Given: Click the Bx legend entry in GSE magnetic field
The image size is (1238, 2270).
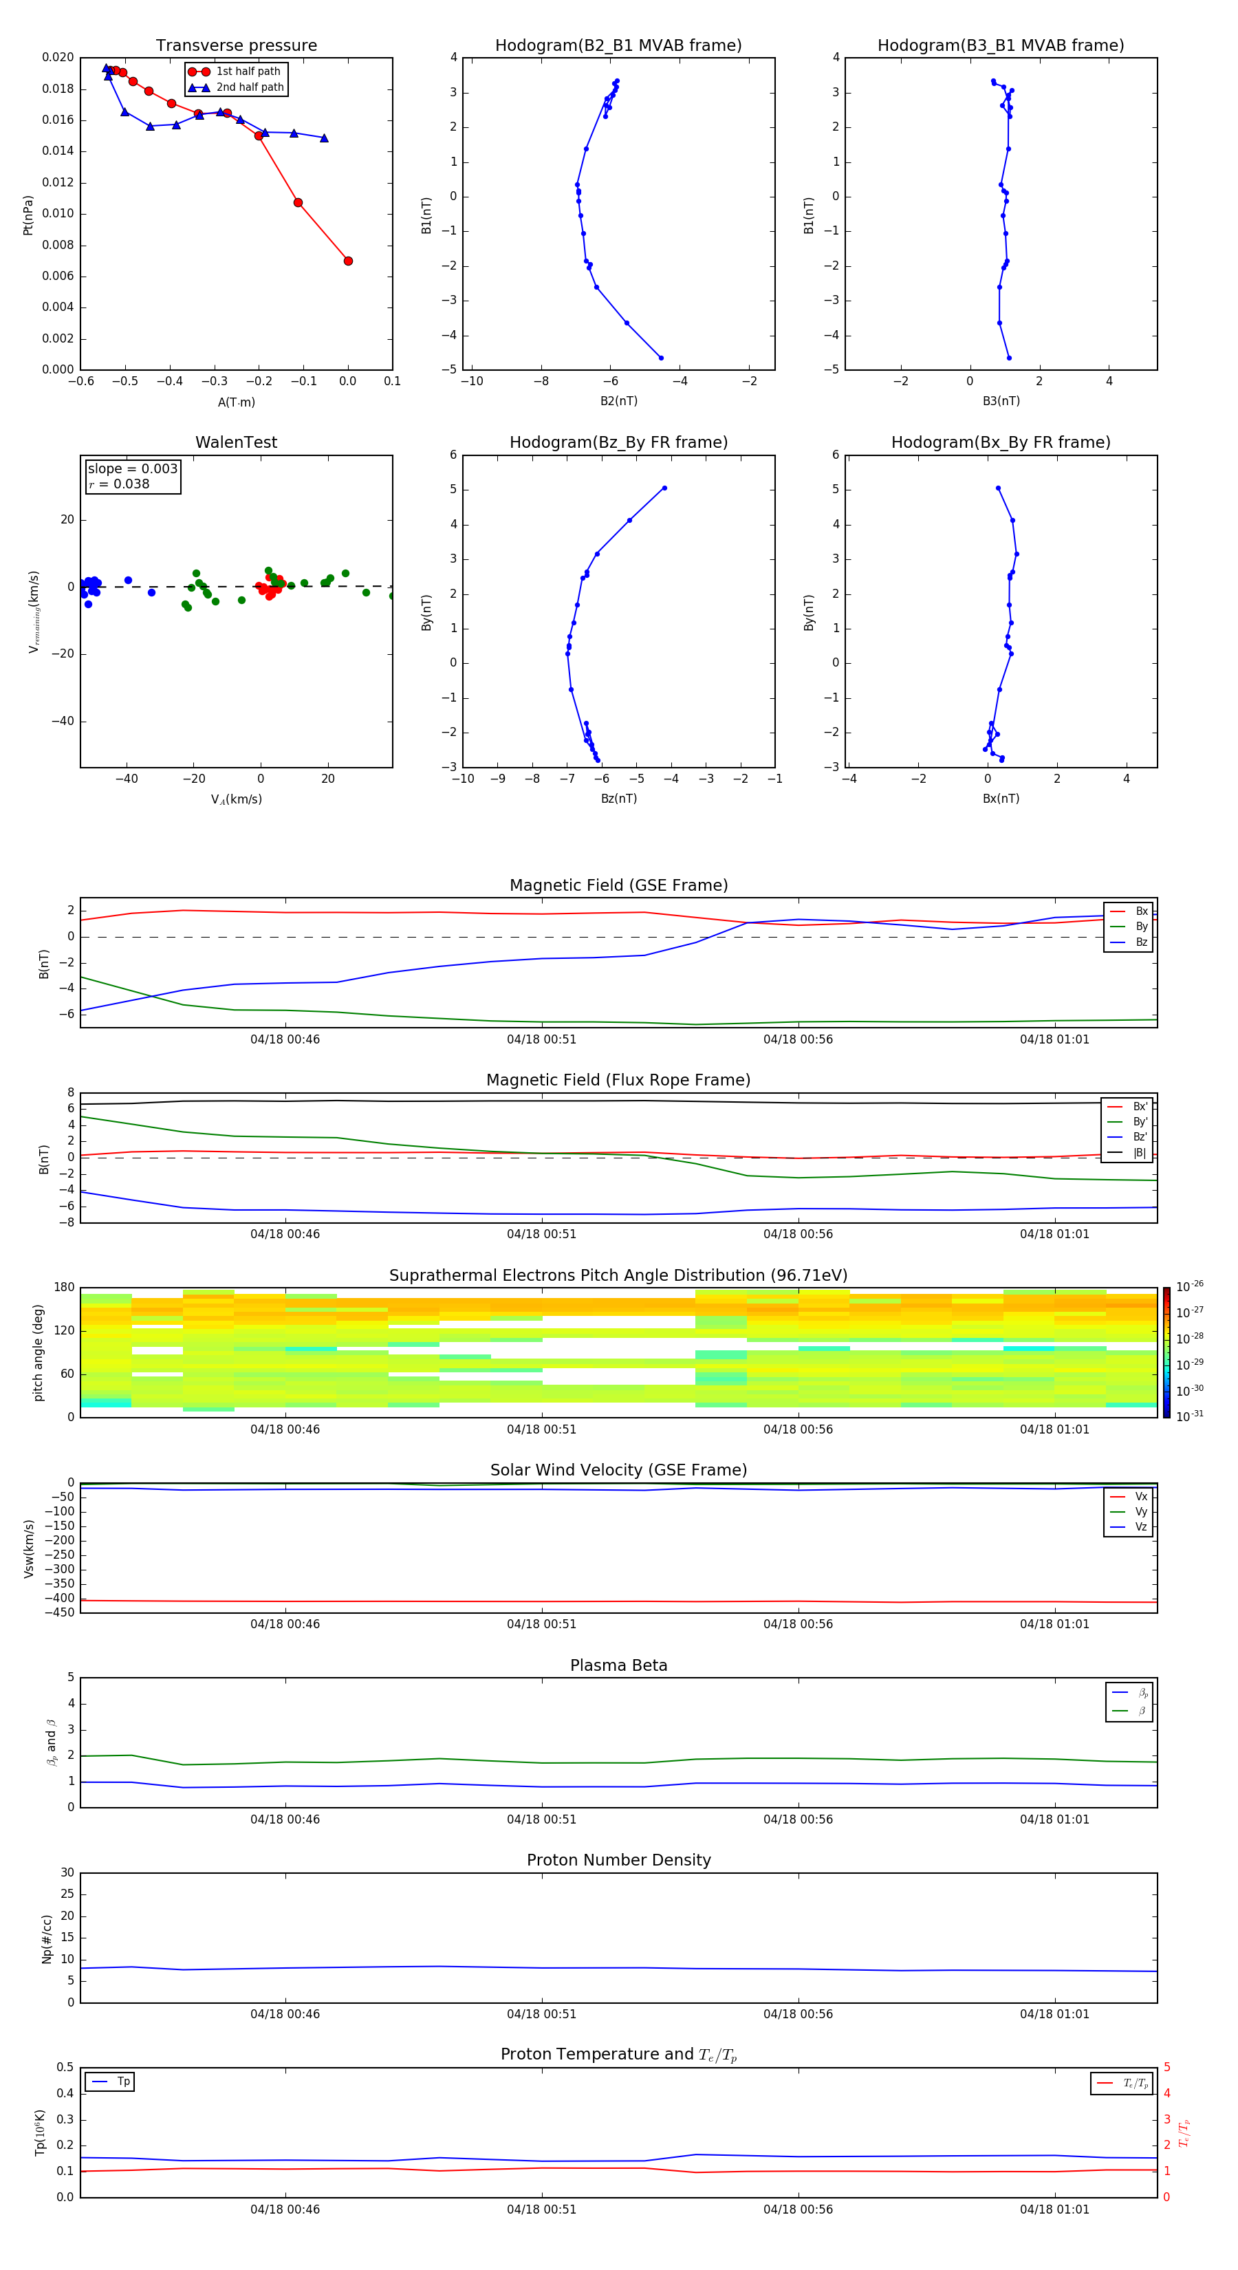Looking at the screenshot, I should (1129, 911).
